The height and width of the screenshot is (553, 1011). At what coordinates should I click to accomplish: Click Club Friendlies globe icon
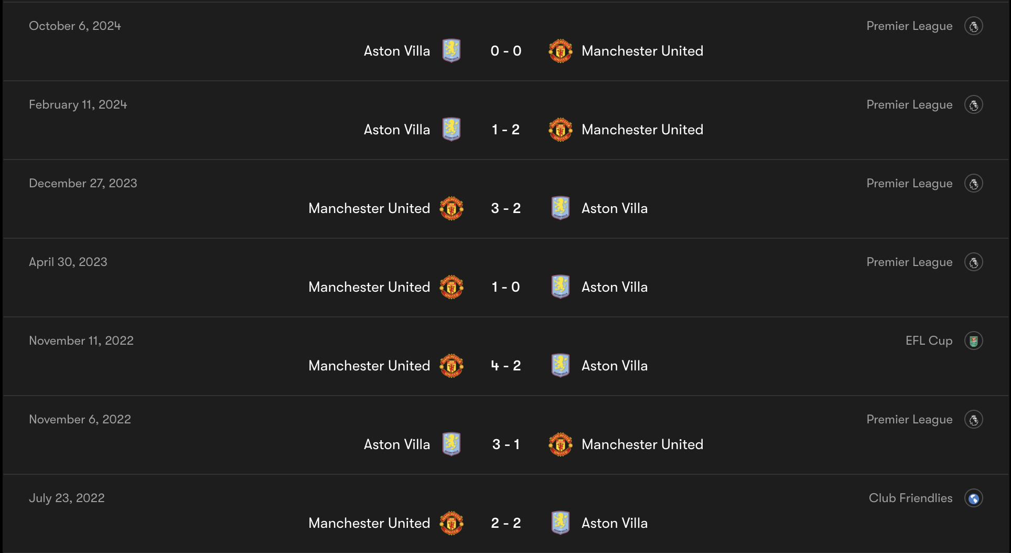(x=973, y=498)
